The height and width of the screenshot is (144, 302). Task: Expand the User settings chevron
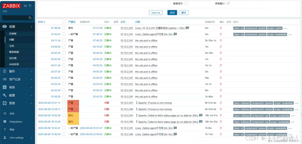pyautogui.click(x=32, y=138)
